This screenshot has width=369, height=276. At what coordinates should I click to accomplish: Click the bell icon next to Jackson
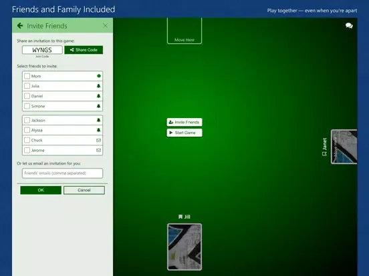99,120
